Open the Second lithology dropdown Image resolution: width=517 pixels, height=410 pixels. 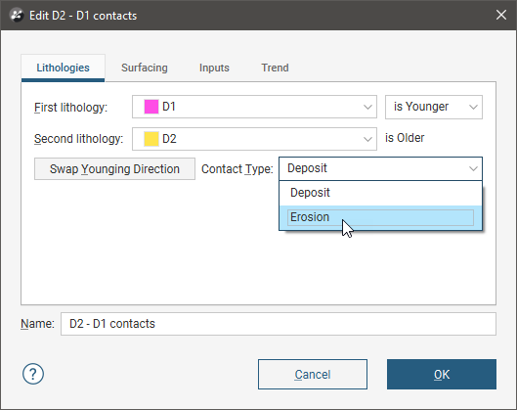click(254, 139)
